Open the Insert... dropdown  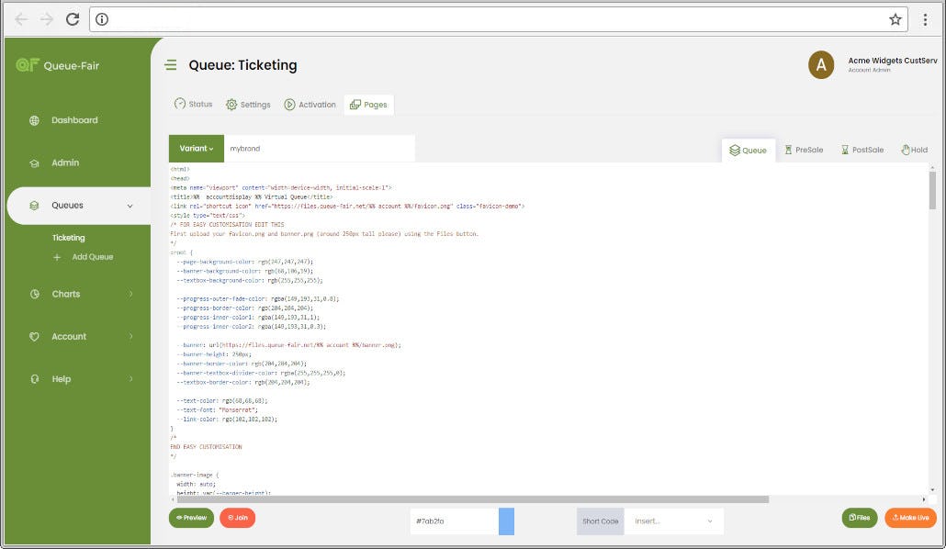pyautogui.click(x=675, y=521)
